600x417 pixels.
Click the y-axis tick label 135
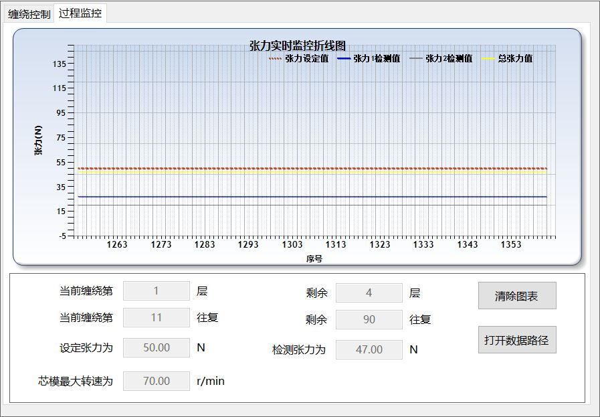[x=60, y=64]
